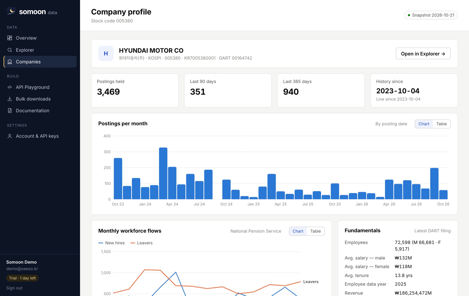Click the male avg salary ₩132M
The width and height of the screenshot is (469, 296).
pyautogui.click(x=403, y=258)
